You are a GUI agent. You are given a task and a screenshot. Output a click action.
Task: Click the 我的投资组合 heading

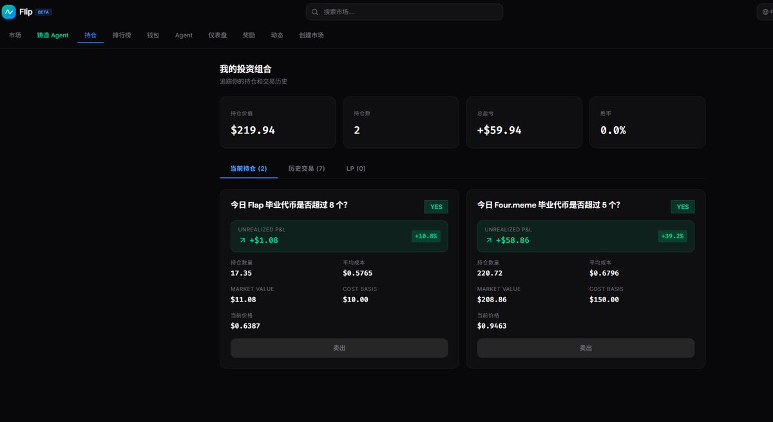tap(245, 68)
